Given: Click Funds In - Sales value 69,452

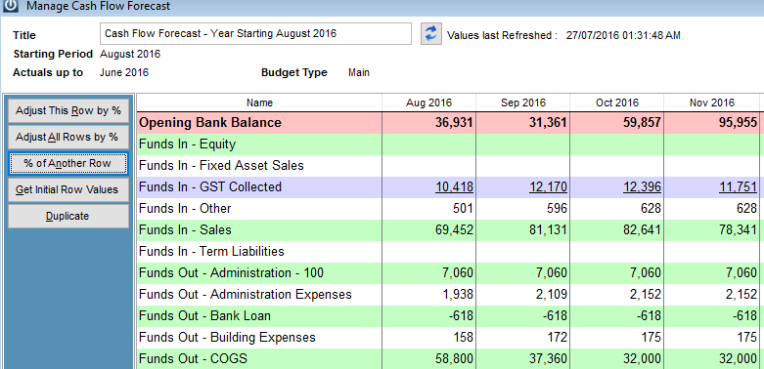Looking at the screenshot, I should coord(455,230).
